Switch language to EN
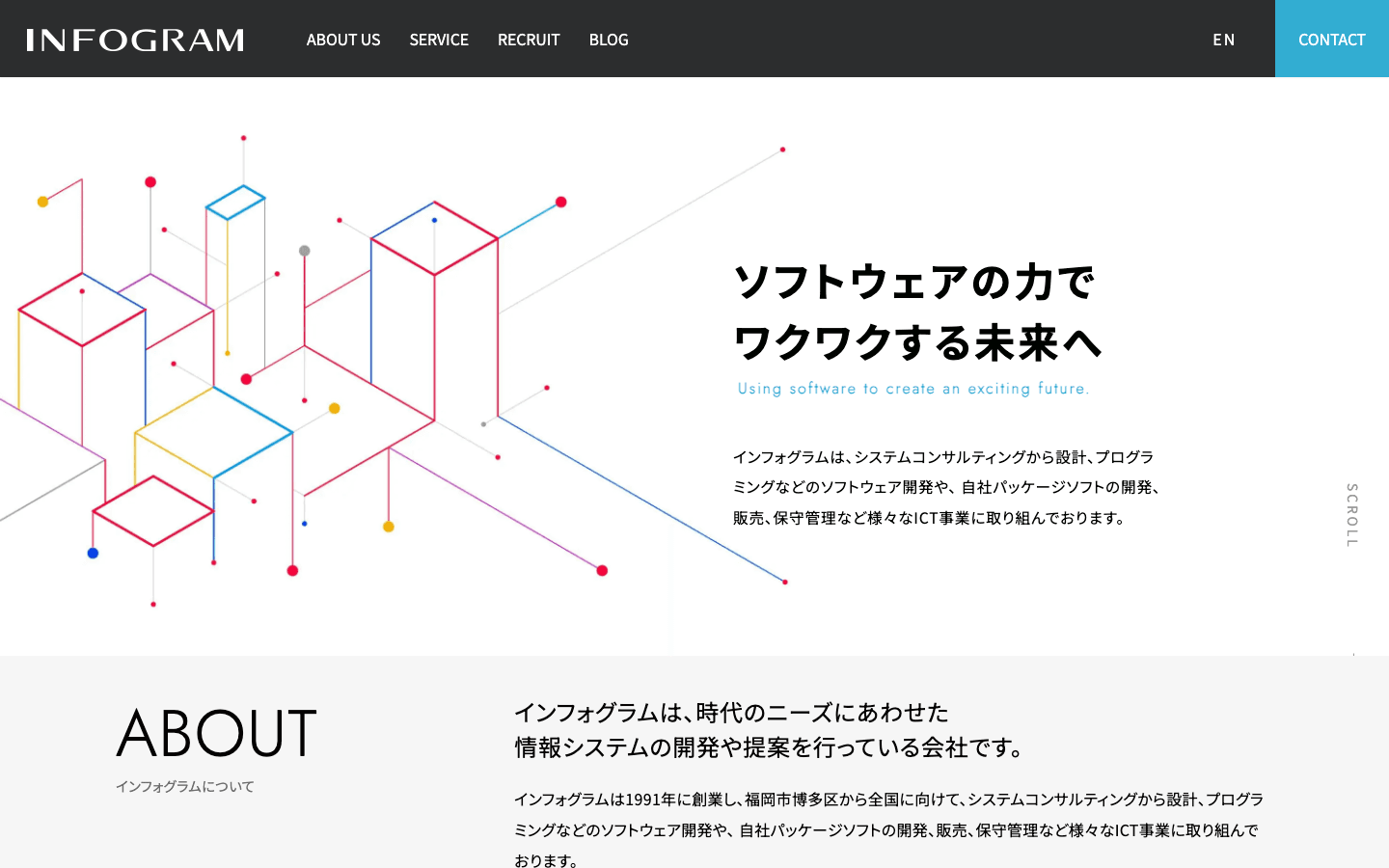Viewport: 1389px width, 868px height. [x=1224, y=40]
